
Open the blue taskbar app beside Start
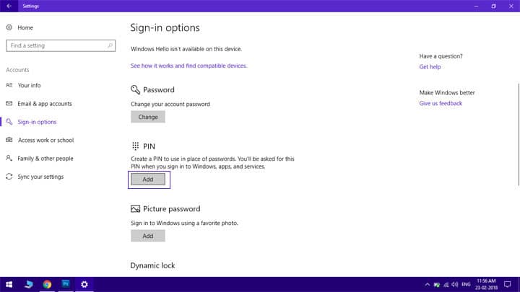pyautogui.click(x=28, y=284)
